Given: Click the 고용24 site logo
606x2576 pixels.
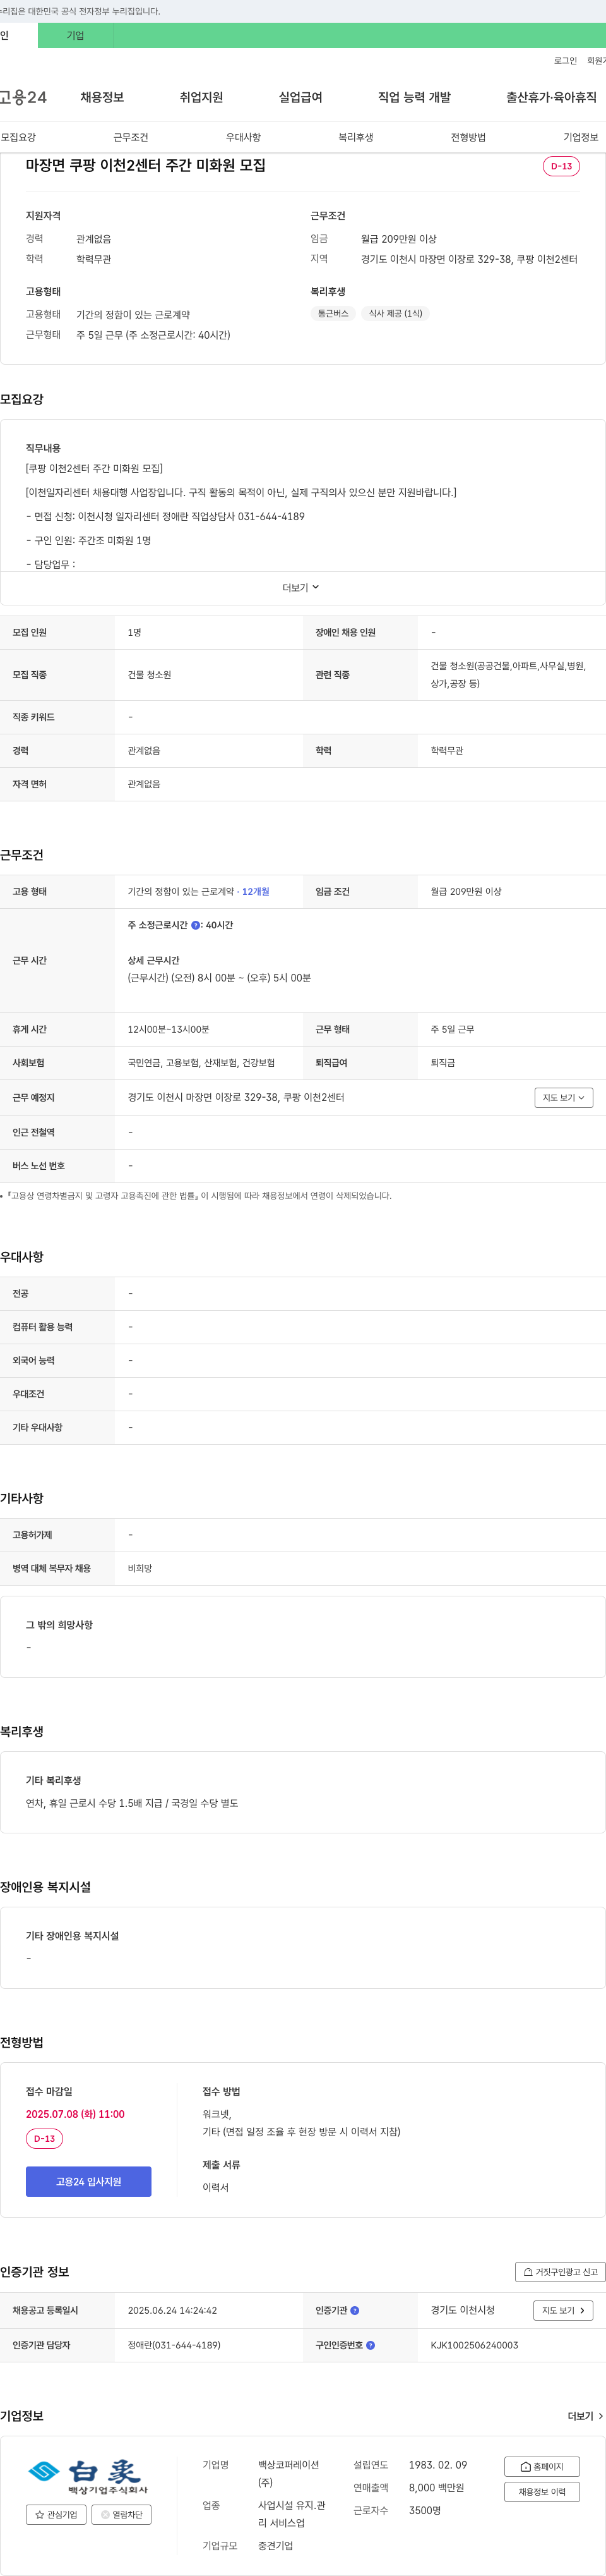Looking at the screenshot, I should coord(23,97).
